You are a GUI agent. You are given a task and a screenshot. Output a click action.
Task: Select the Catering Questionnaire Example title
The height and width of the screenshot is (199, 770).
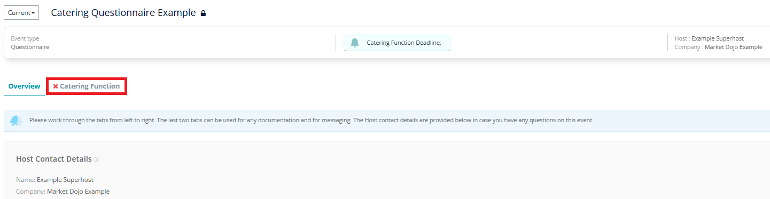click(x=123, y=13)
